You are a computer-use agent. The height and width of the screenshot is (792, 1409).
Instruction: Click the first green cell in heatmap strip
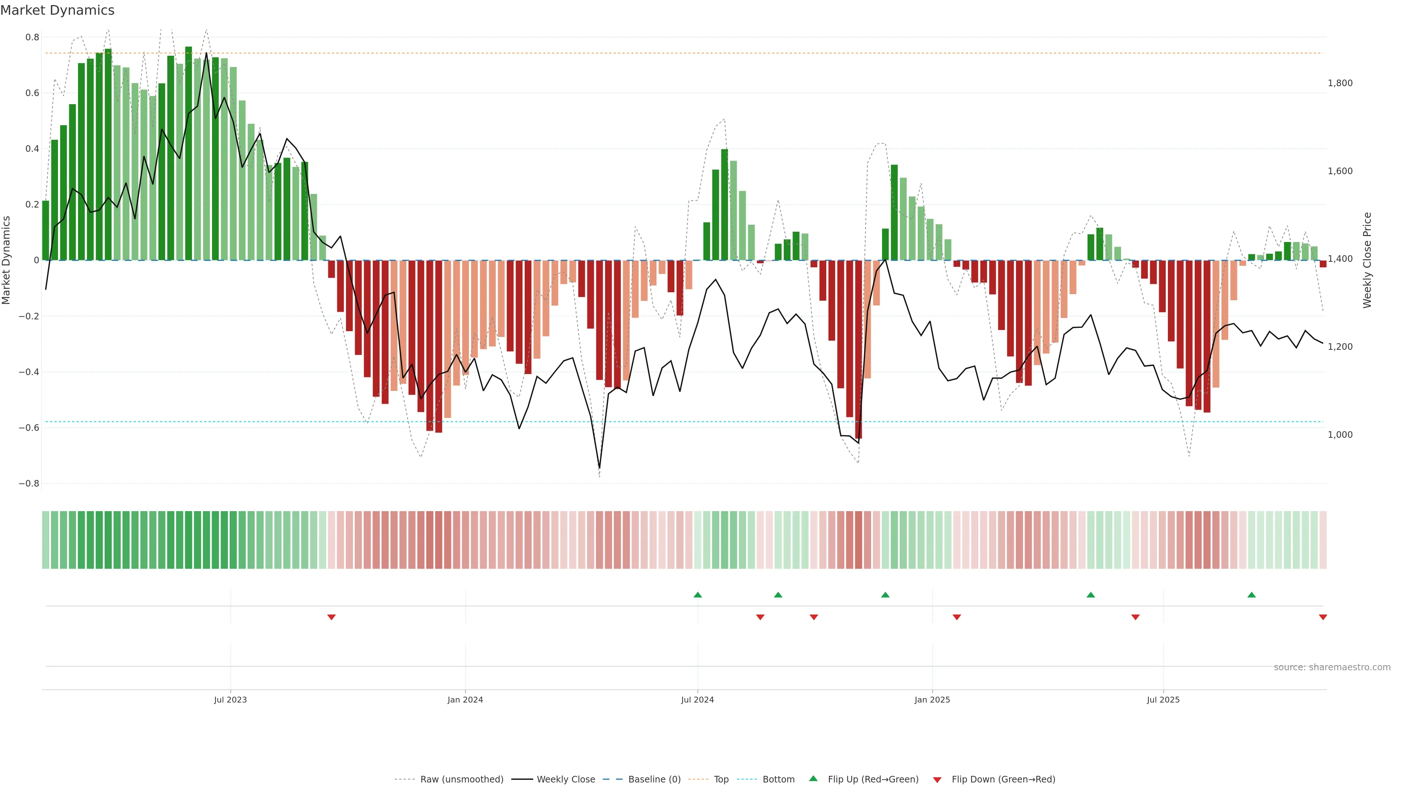pos(45,539)
